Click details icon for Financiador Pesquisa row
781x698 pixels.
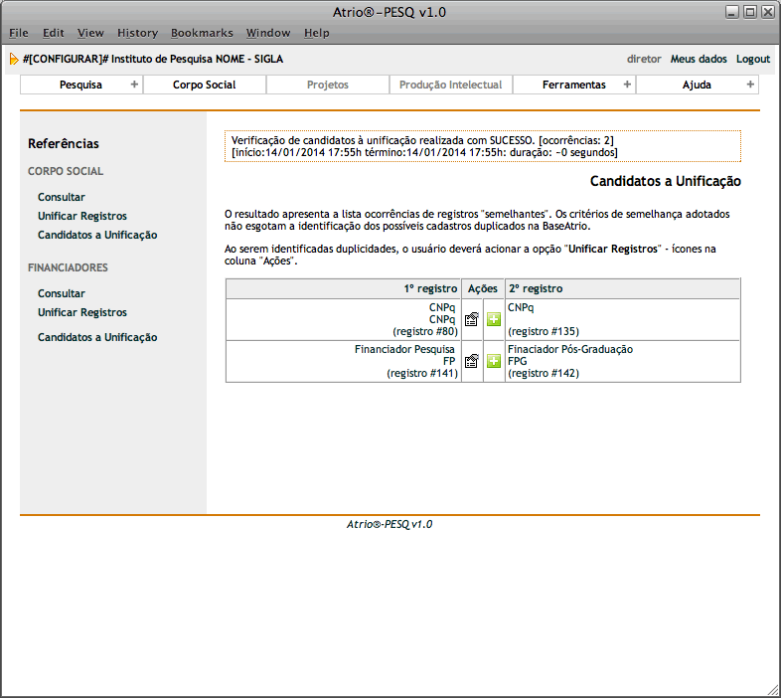[472, 361]
